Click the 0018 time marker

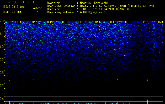point(128,22)
